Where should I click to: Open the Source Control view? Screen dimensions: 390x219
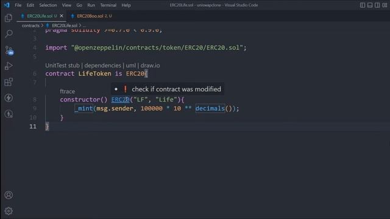pos(9,50)
